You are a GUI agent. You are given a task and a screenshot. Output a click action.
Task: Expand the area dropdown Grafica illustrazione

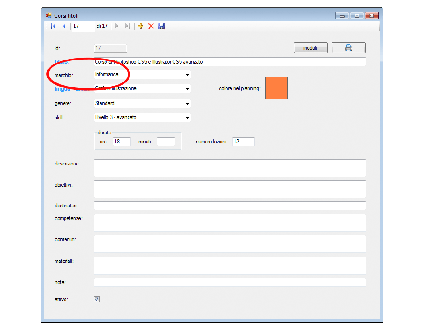coord(142,89)
